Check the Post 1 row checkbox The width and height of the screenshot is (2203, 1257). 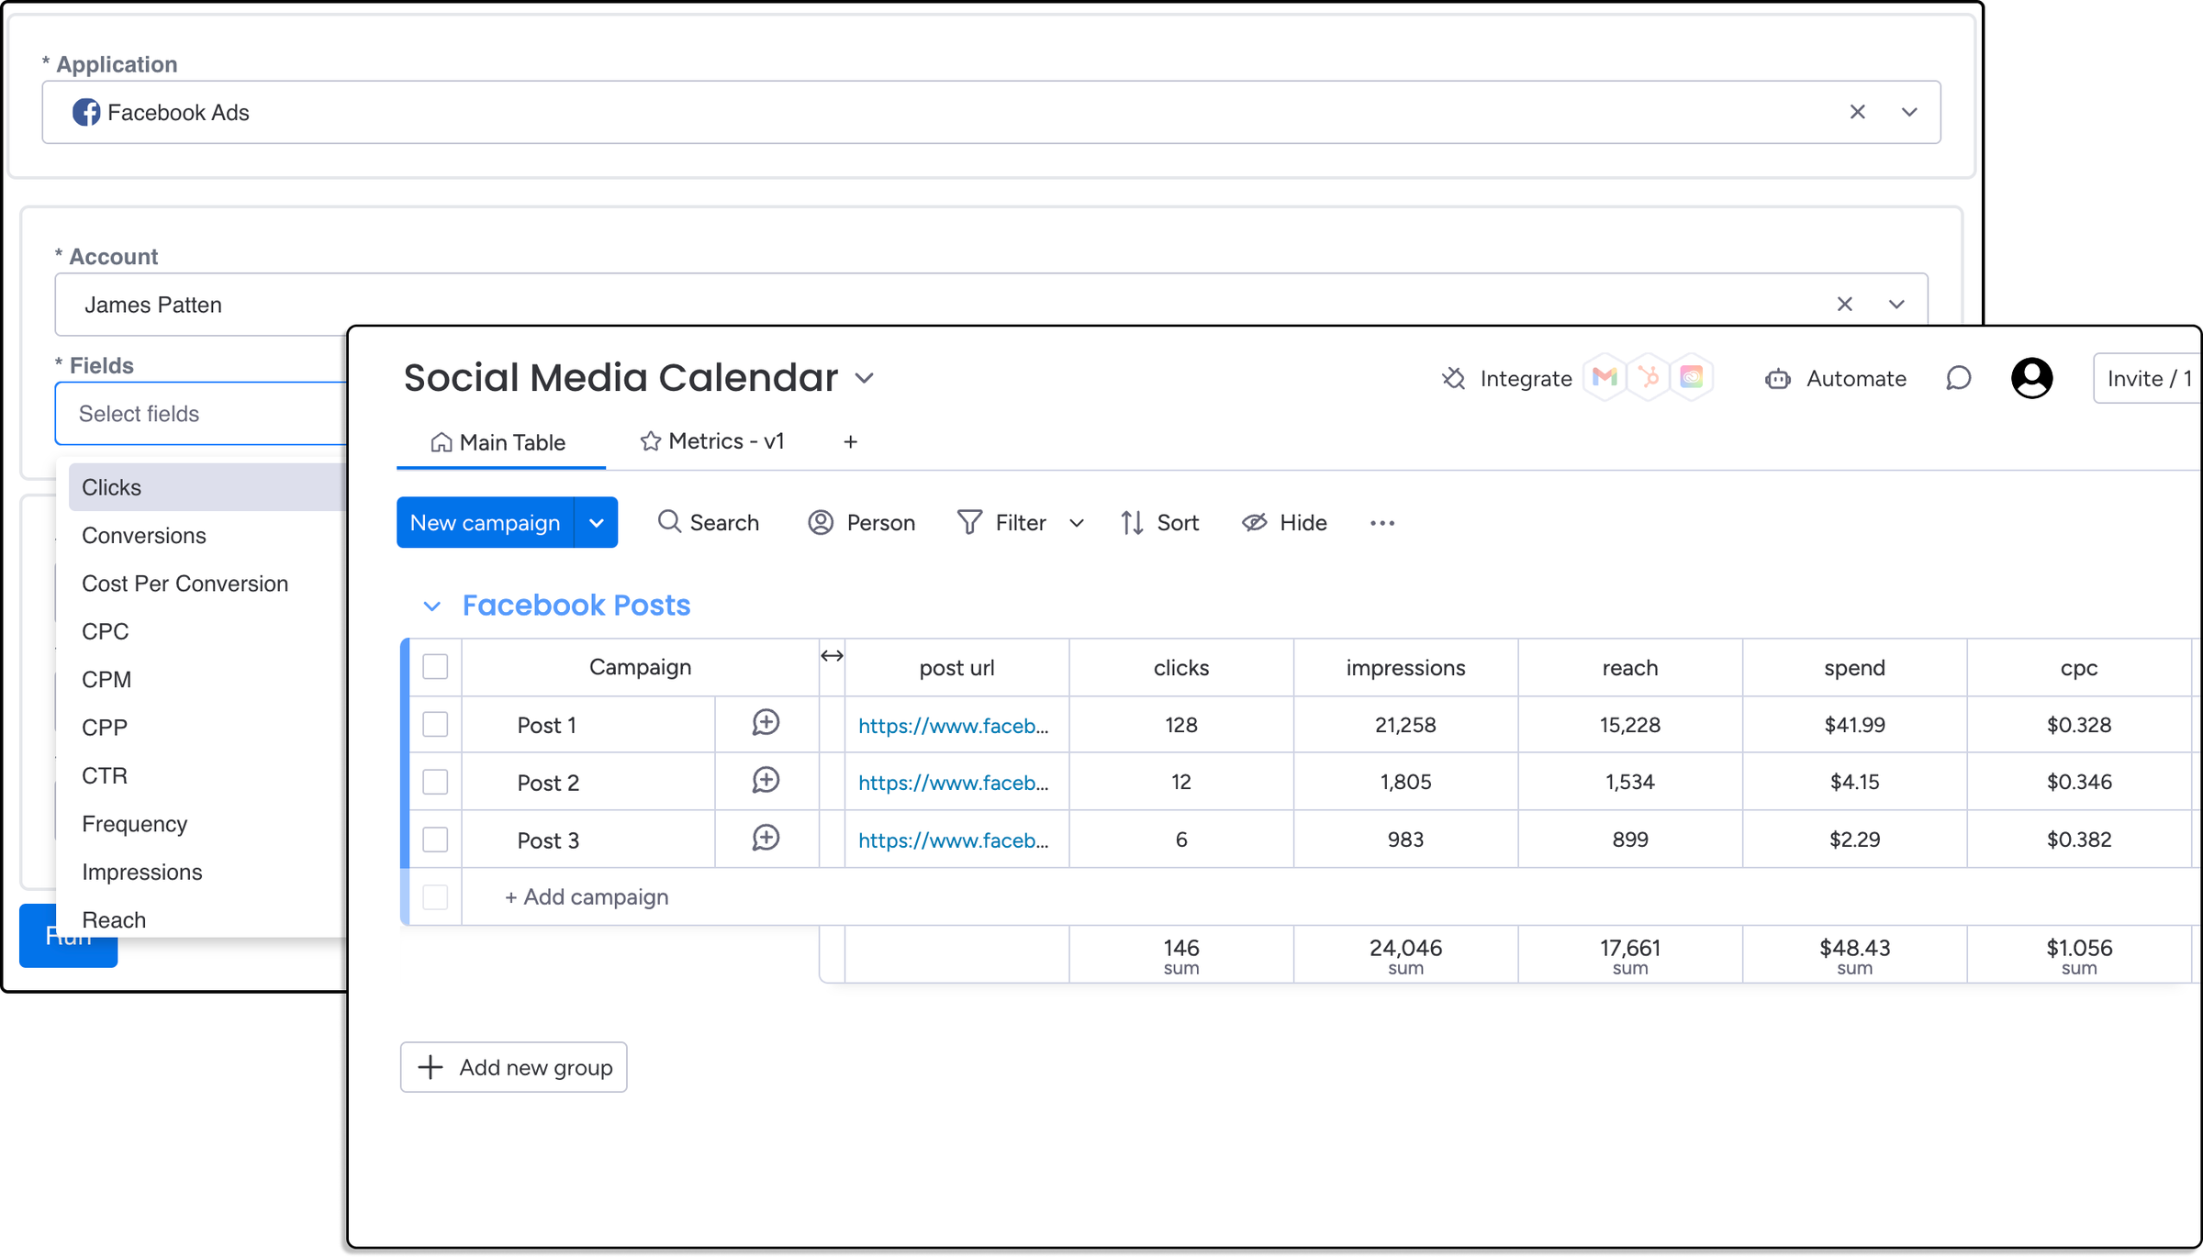click(435, 724)
